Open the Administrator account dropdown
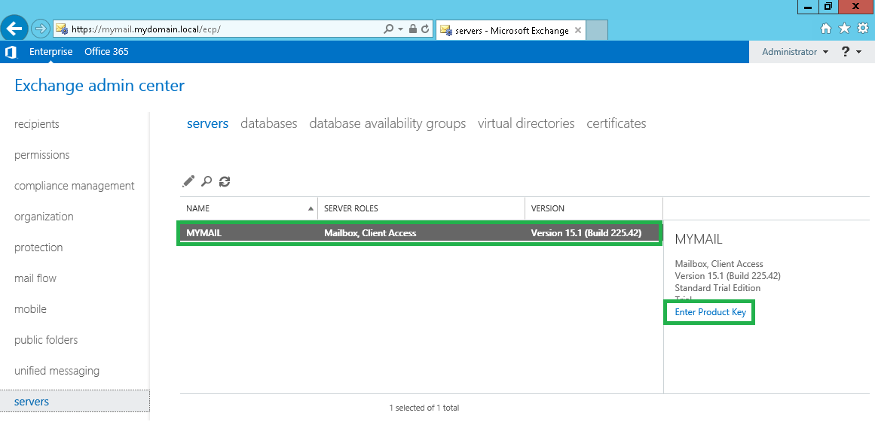875x434 pixels. (x=795, y=52)
